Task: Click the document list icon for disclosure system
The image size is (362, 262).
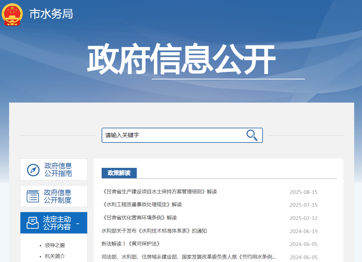Action: pos(33,196)
